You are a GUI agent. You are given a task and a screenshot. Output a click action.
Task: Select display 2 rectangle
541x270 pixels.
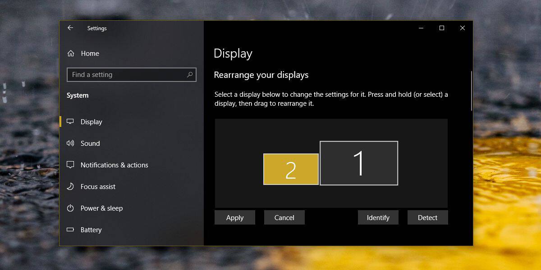point(291,169)
